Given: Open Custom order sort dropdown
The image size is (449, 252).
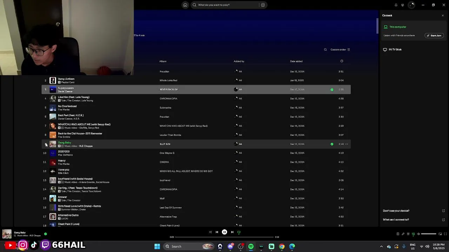Looking at the screenshot, I should pos(340,50).
